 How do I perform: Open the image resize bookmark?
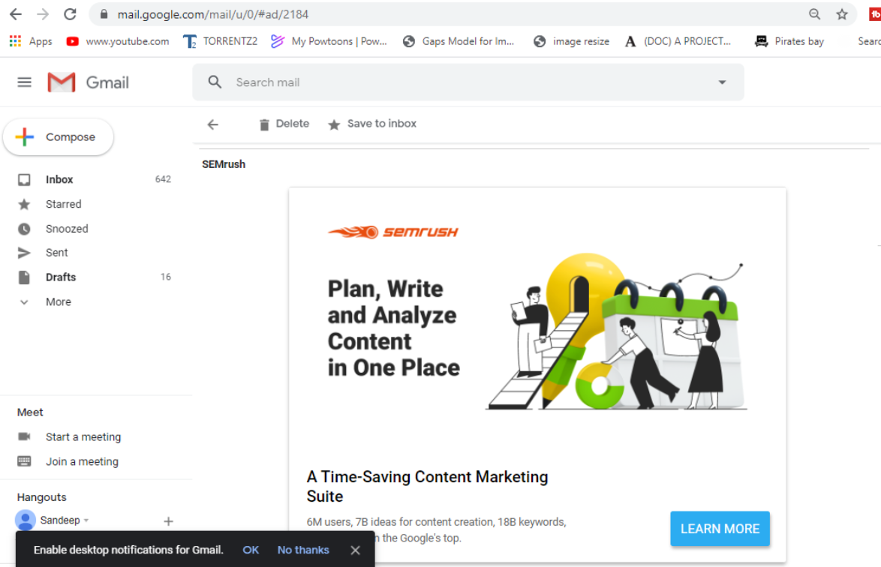571,41
